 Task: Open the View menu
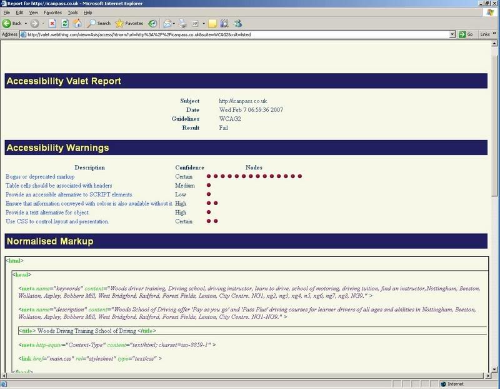click(x=34, y=13)
